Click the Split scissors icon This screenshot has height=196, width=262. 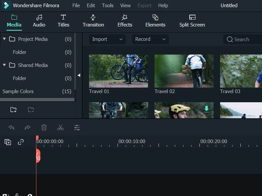pyautogui.click(x=60, y=128)
